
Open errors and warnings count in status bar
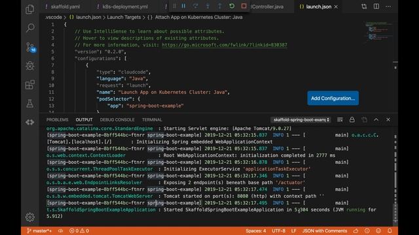click(79, 230)
